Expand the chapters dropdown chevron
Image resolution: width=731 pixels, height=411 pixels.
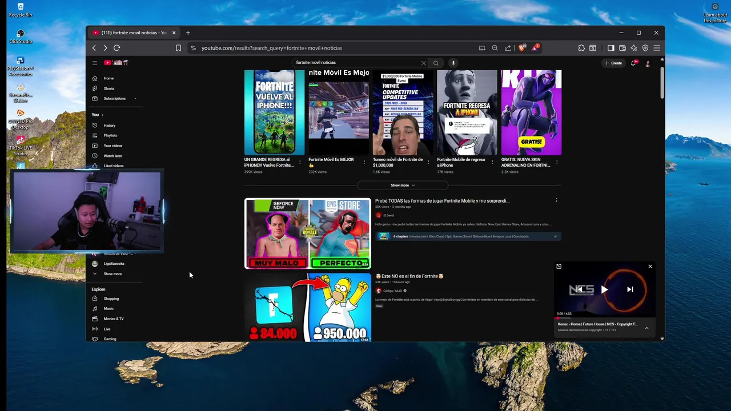pyautogui.click(x=555, y=236)
